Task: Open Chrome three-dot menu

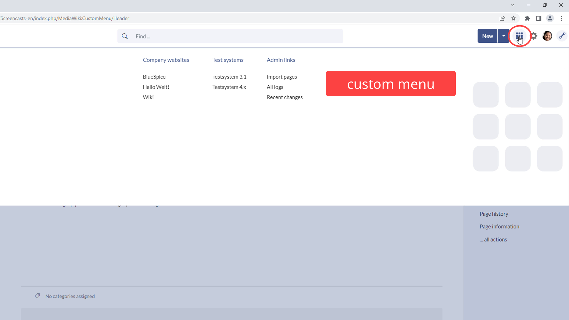Action: [561, 18]
